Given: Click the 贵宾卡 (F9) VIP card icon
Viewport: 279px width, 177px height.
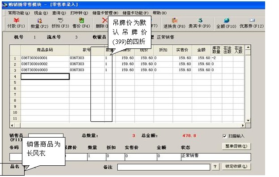Looking at the screenshot, I should (x=199, y=23).
